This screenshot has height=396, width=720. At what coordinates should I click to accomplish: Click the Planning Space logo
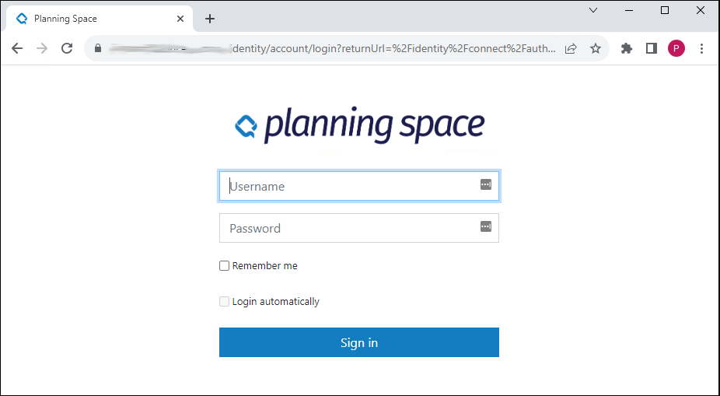(x=359, y=124)
